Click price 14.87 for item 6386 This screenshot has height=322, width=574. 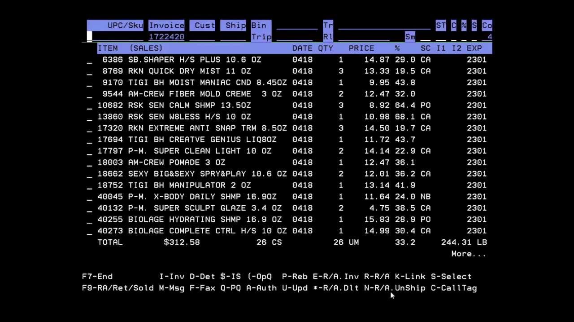(x=377, y=60)
